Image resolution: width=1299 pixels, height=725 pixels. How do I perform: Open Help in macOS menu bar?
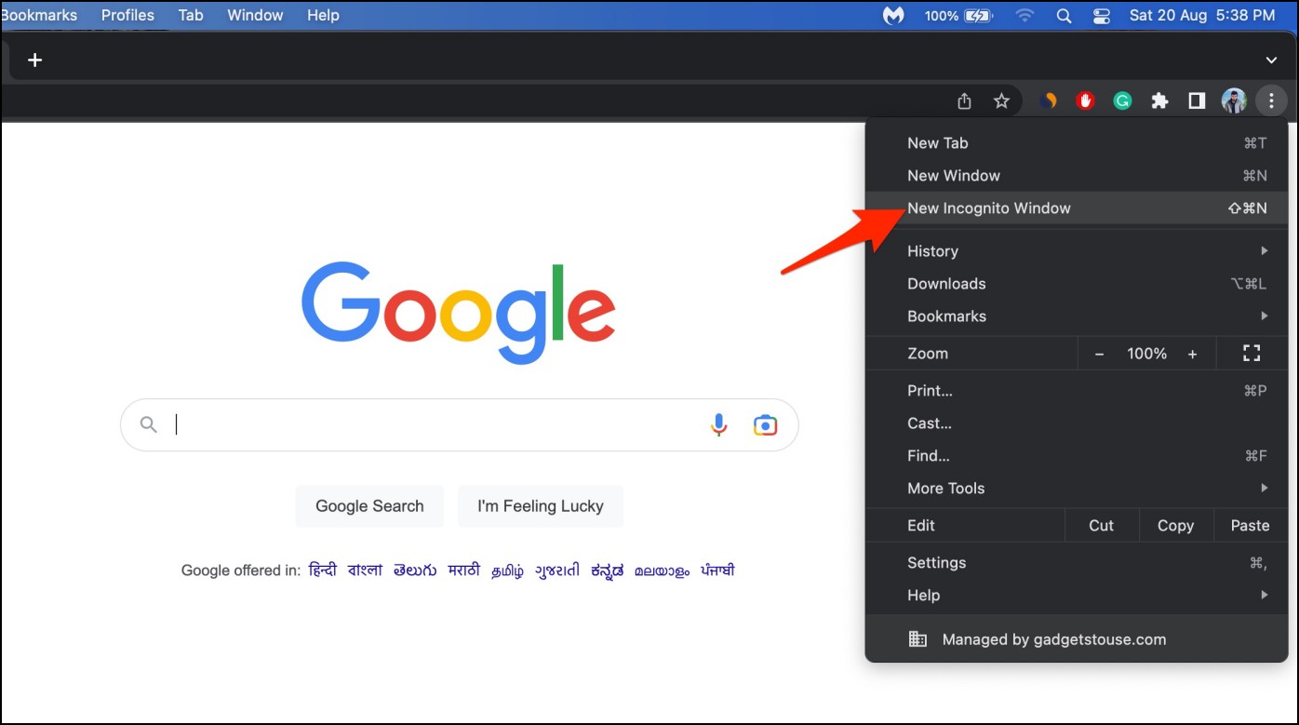pyautogui.click(x=323, y=16)
